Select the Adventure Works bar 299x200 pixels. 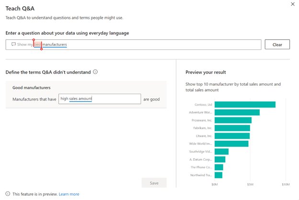point(237,112)
